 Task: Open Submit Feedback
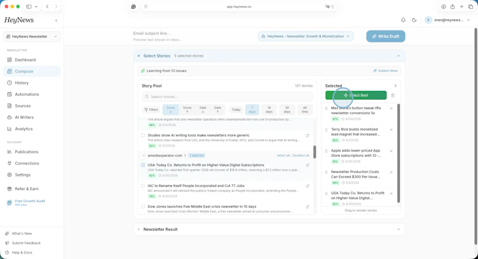[x=26, y=243]
